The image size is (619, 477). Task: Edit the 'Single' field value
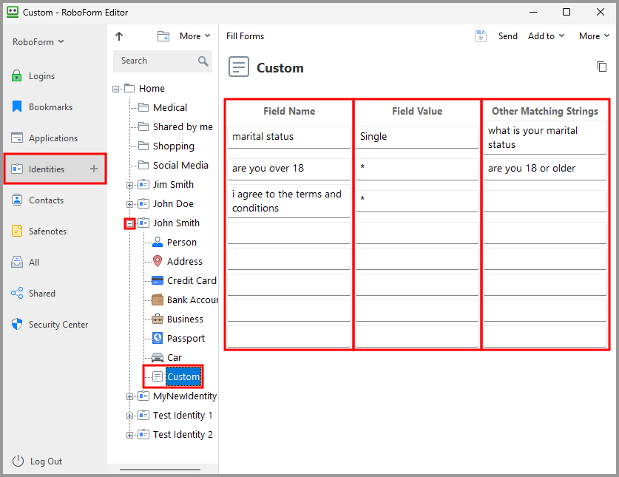[417, 137]
